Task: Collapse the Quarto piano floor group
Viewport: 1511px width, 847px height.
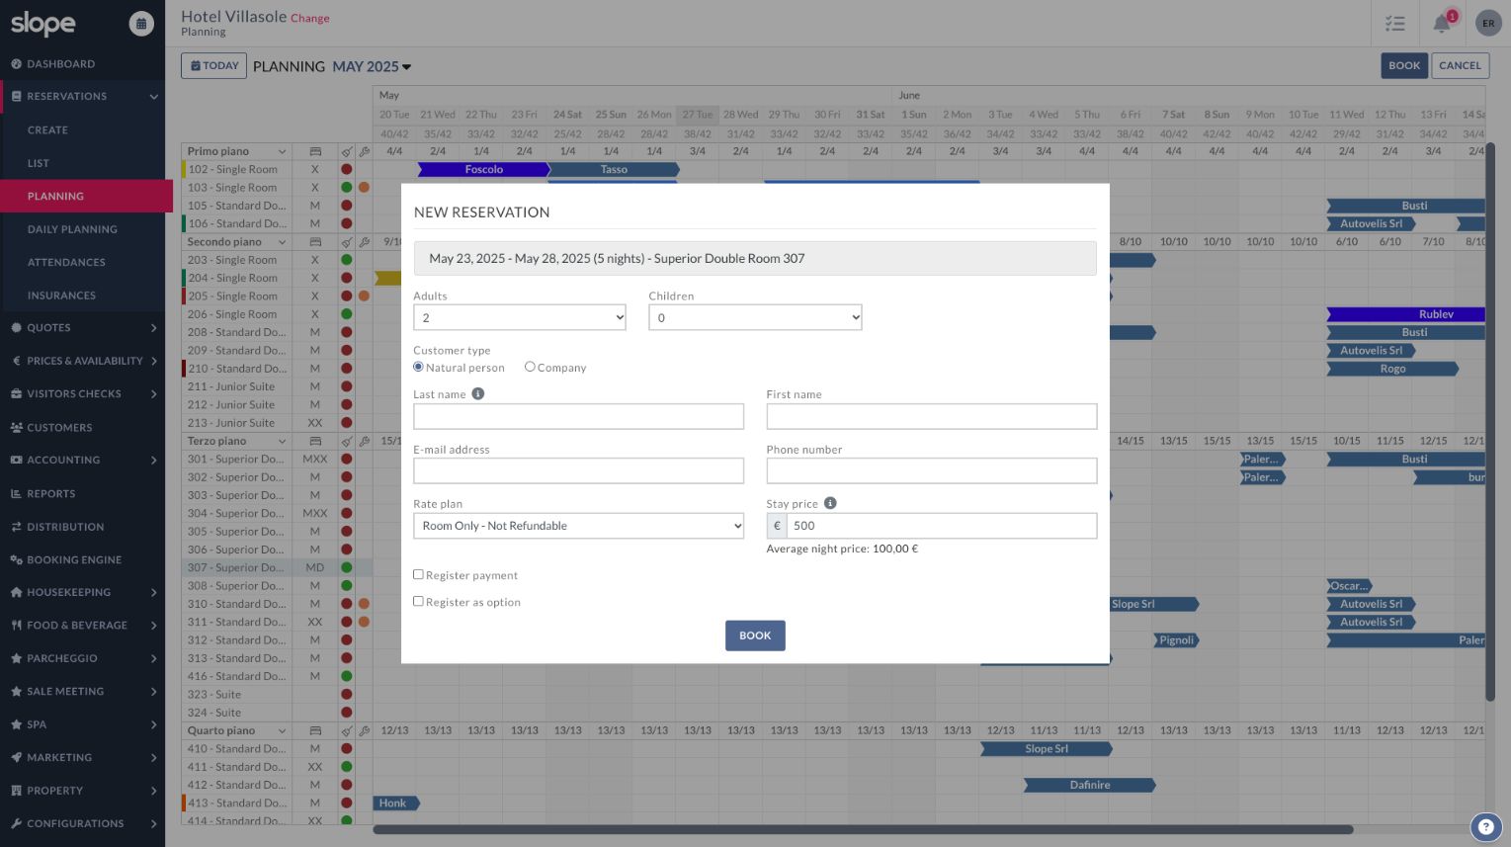Action: pyautogui.click(x=282, y=731)
